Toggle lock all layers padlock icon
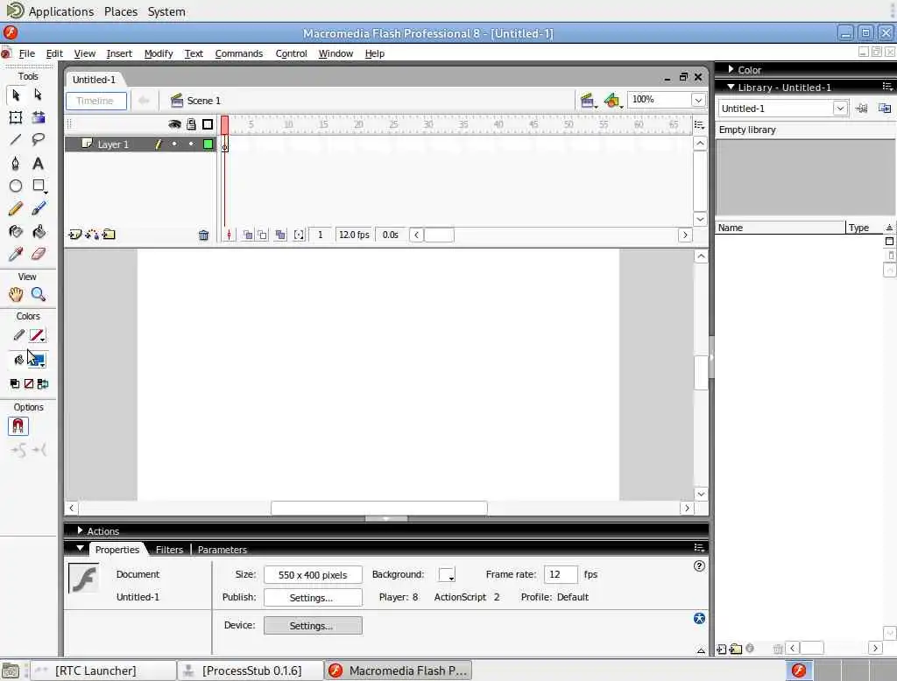 point(191,124)
